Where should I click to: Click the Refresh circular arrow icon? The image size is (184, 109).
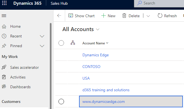point(160,16)
